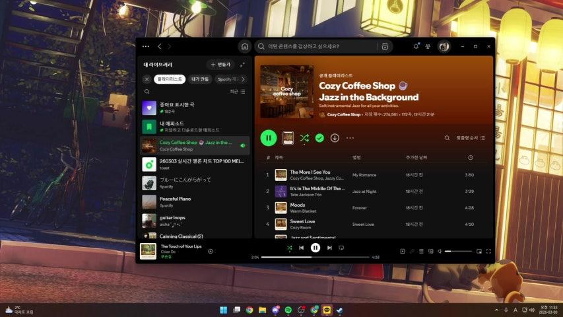The width and height of the screenshot is (563, 317).
Task: Click the download playlist arrow icon
Action: (x=335, y=138)
